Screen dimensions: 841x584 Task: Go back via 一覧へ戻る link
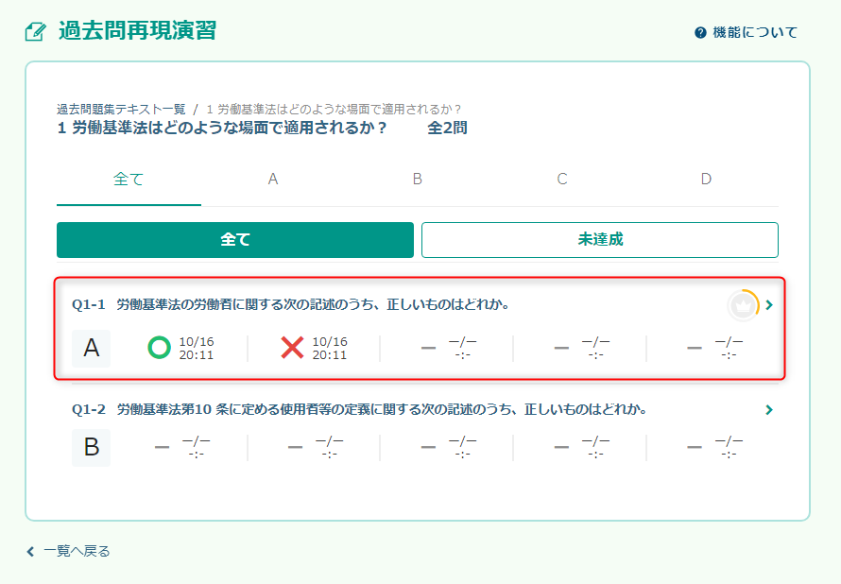click(77, 551)
